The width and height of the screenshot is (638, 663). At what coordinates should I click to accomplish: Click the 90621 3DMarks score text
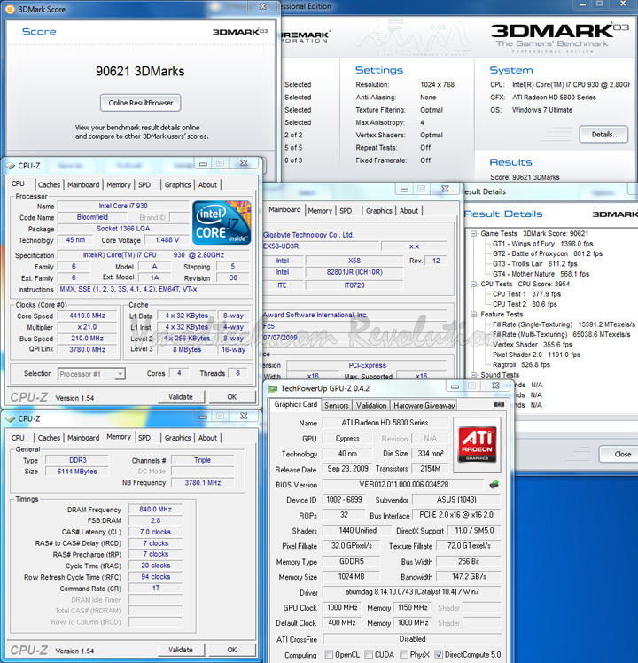[x=140, y=71]
